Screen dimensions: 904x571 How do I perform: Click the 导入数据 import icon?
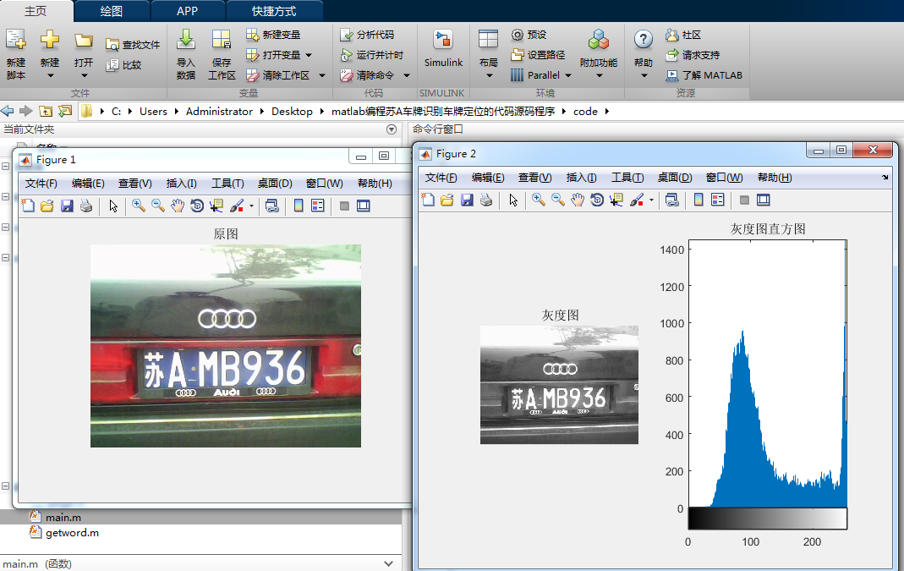[x=186, y=39]
